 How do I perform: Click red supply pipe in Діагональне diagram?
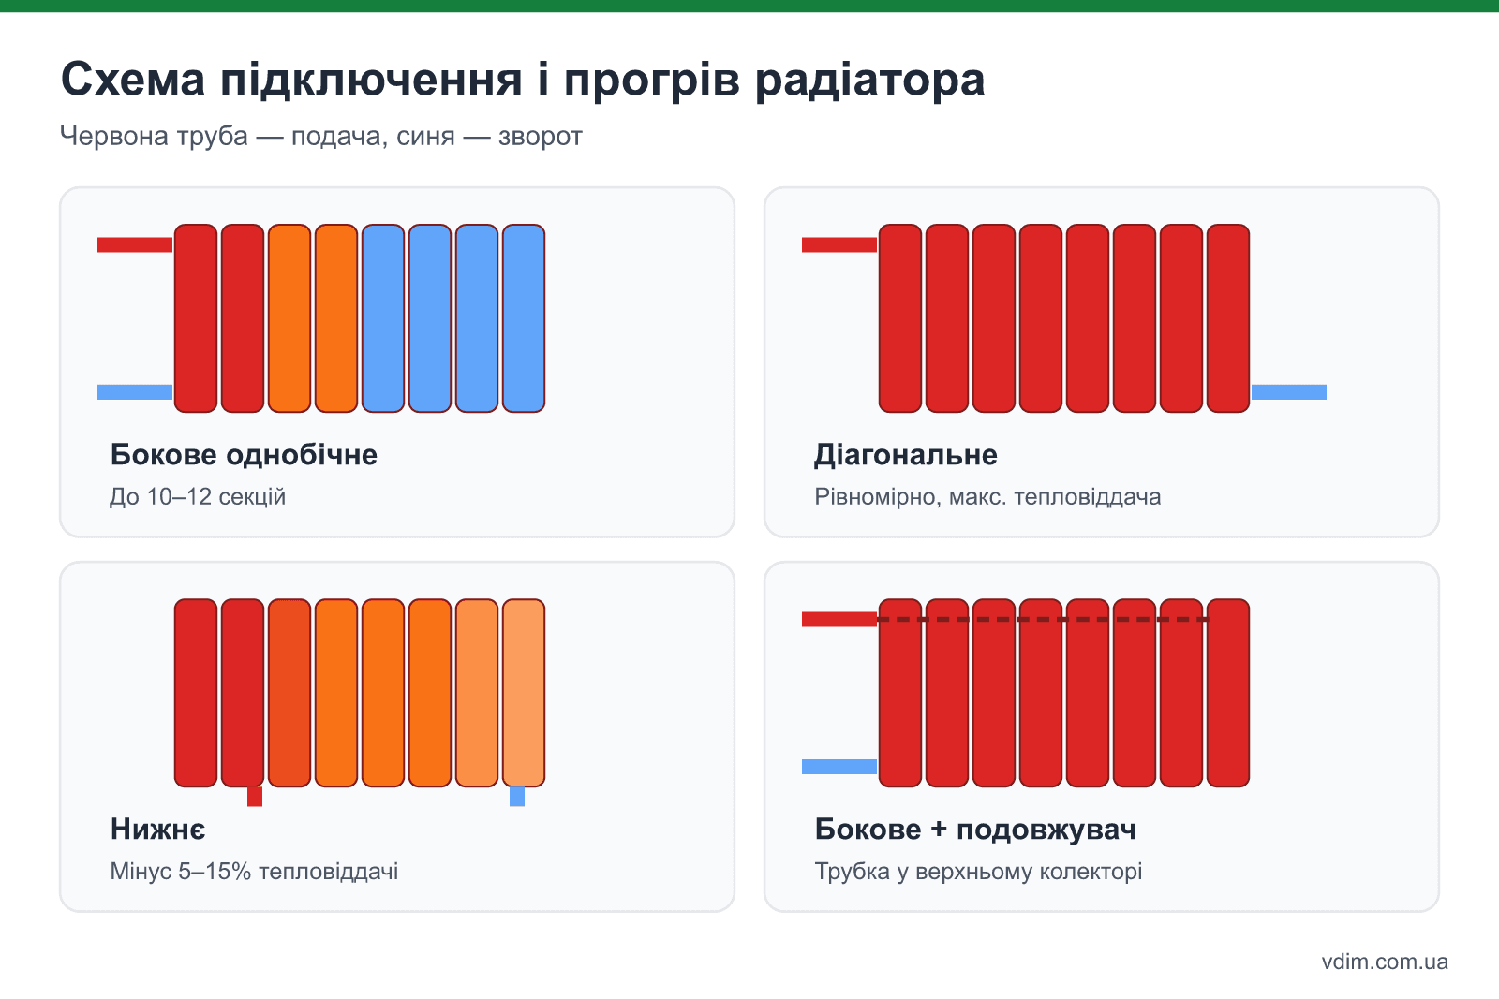tap(839, 244)
